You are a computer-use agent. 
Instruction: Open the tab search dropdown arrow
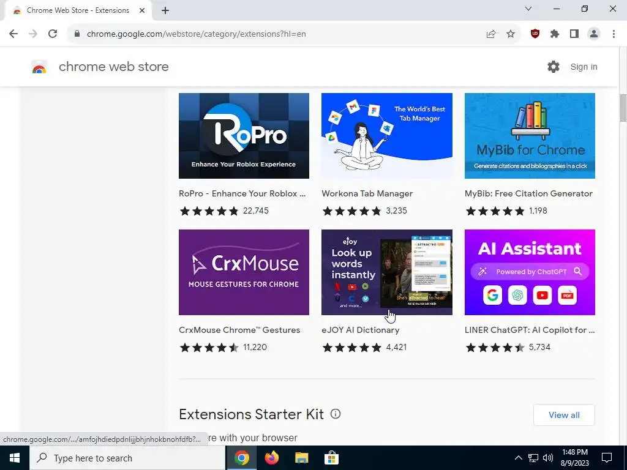tap(528, 9)
